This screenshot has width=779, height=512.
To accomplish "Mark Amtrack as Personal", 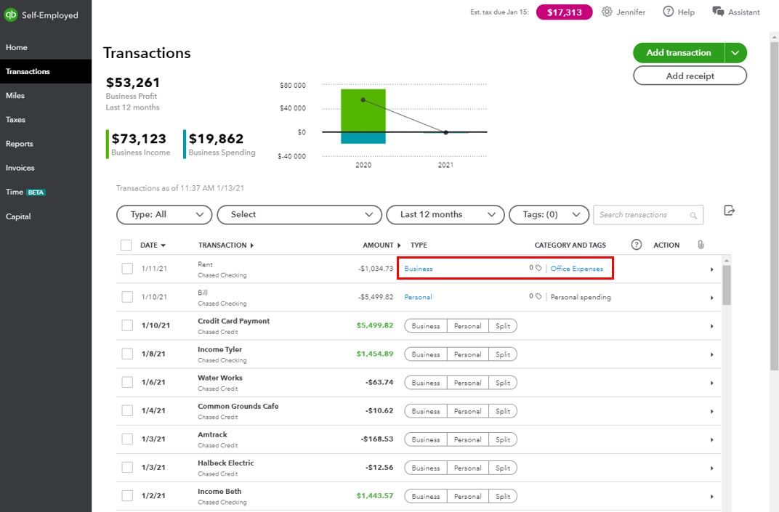I will [467, 439].
